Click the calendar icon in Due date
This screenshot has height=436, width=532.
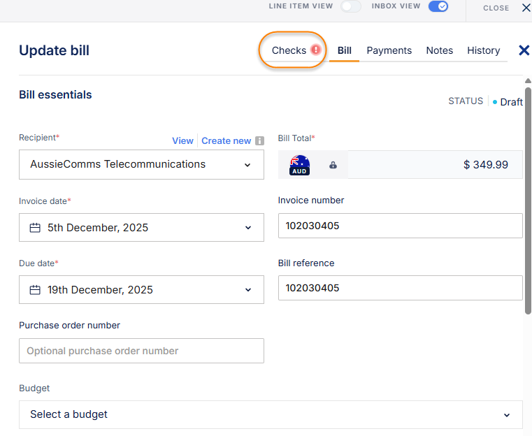coord(35,290)
